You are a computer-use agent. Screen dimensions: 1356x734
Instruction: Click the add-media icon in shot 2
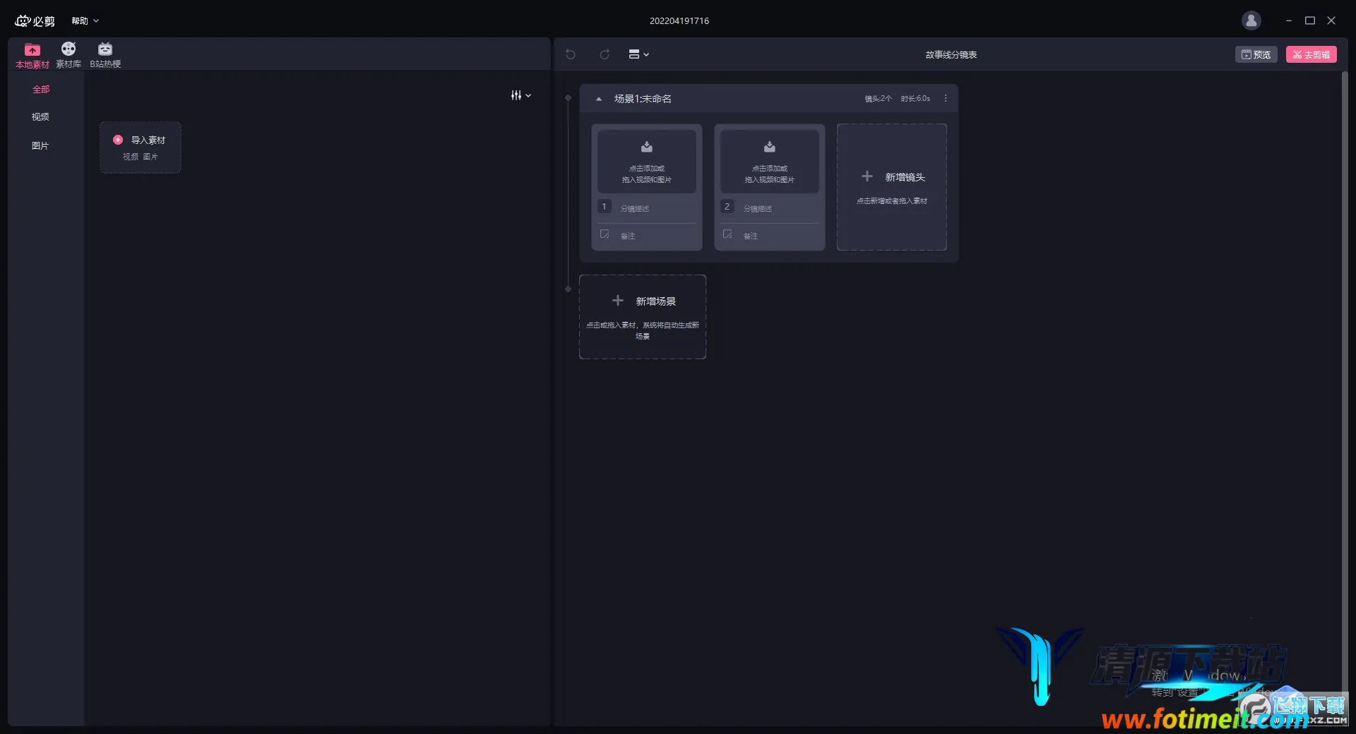click(x=769, y=148)
